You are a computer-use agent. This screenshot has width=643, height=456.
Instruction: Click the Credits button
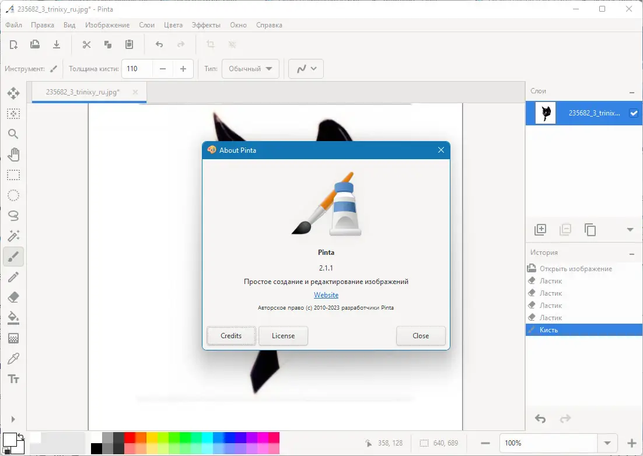[231, 335]
